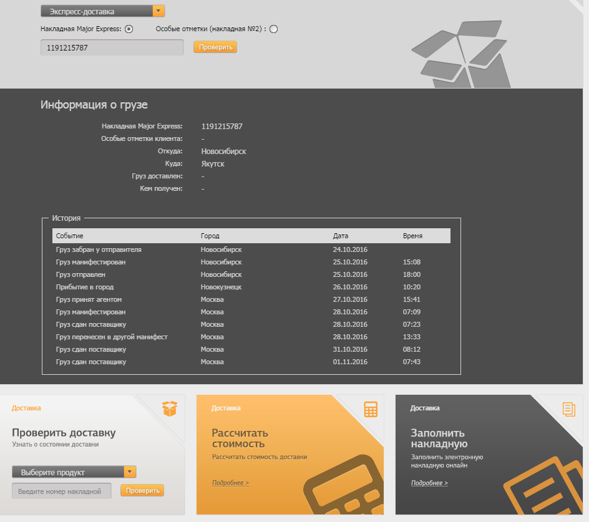Click the orange arrow of Экспресс-доставка dropdown

(158, 11)
